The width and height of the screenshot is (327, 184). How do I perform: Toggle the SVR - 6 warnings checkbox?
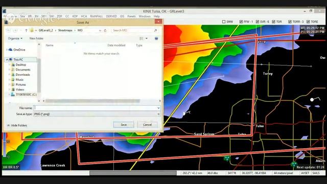(258, 21)
